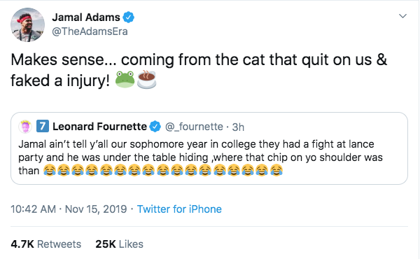Viewport: 420px width, 259px height.
Task: Click Jamal Adams' profile picture
Action: pos(27,24)
